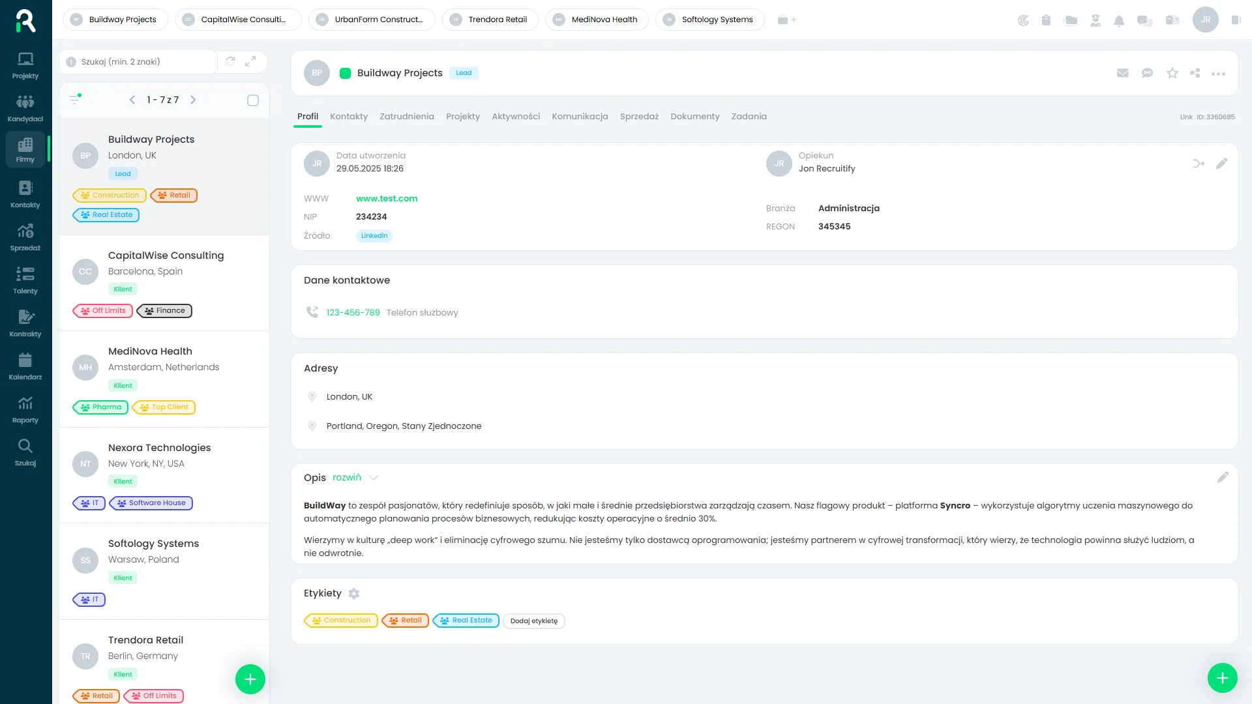Open the www.test.com link

pos(387,198)
